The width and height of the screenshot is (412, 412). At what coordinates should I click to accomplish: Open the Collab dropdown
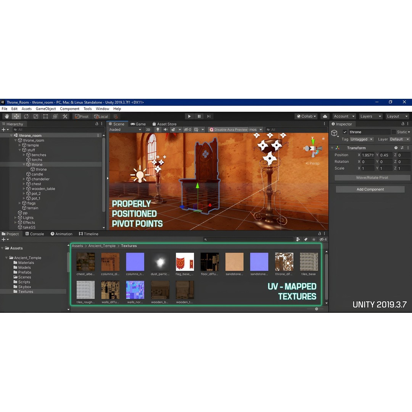tap(306, 116)
